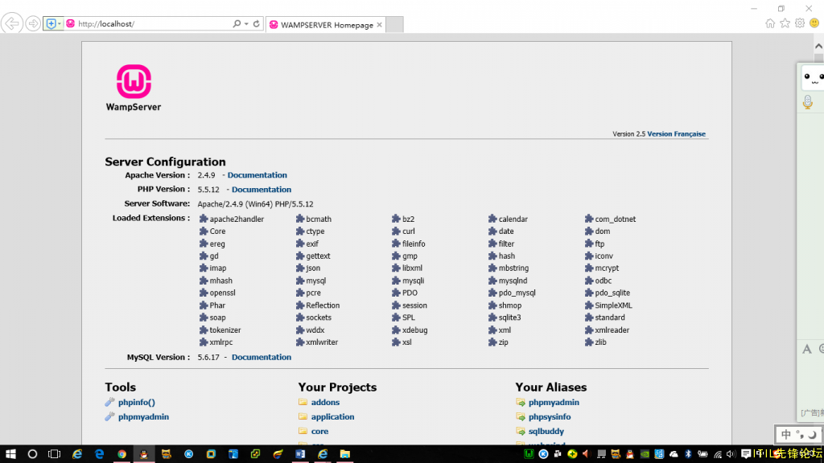This screenshot has width=824, height=463.
Task: Open browser Tools gear icon
Action: click(800, 23)
